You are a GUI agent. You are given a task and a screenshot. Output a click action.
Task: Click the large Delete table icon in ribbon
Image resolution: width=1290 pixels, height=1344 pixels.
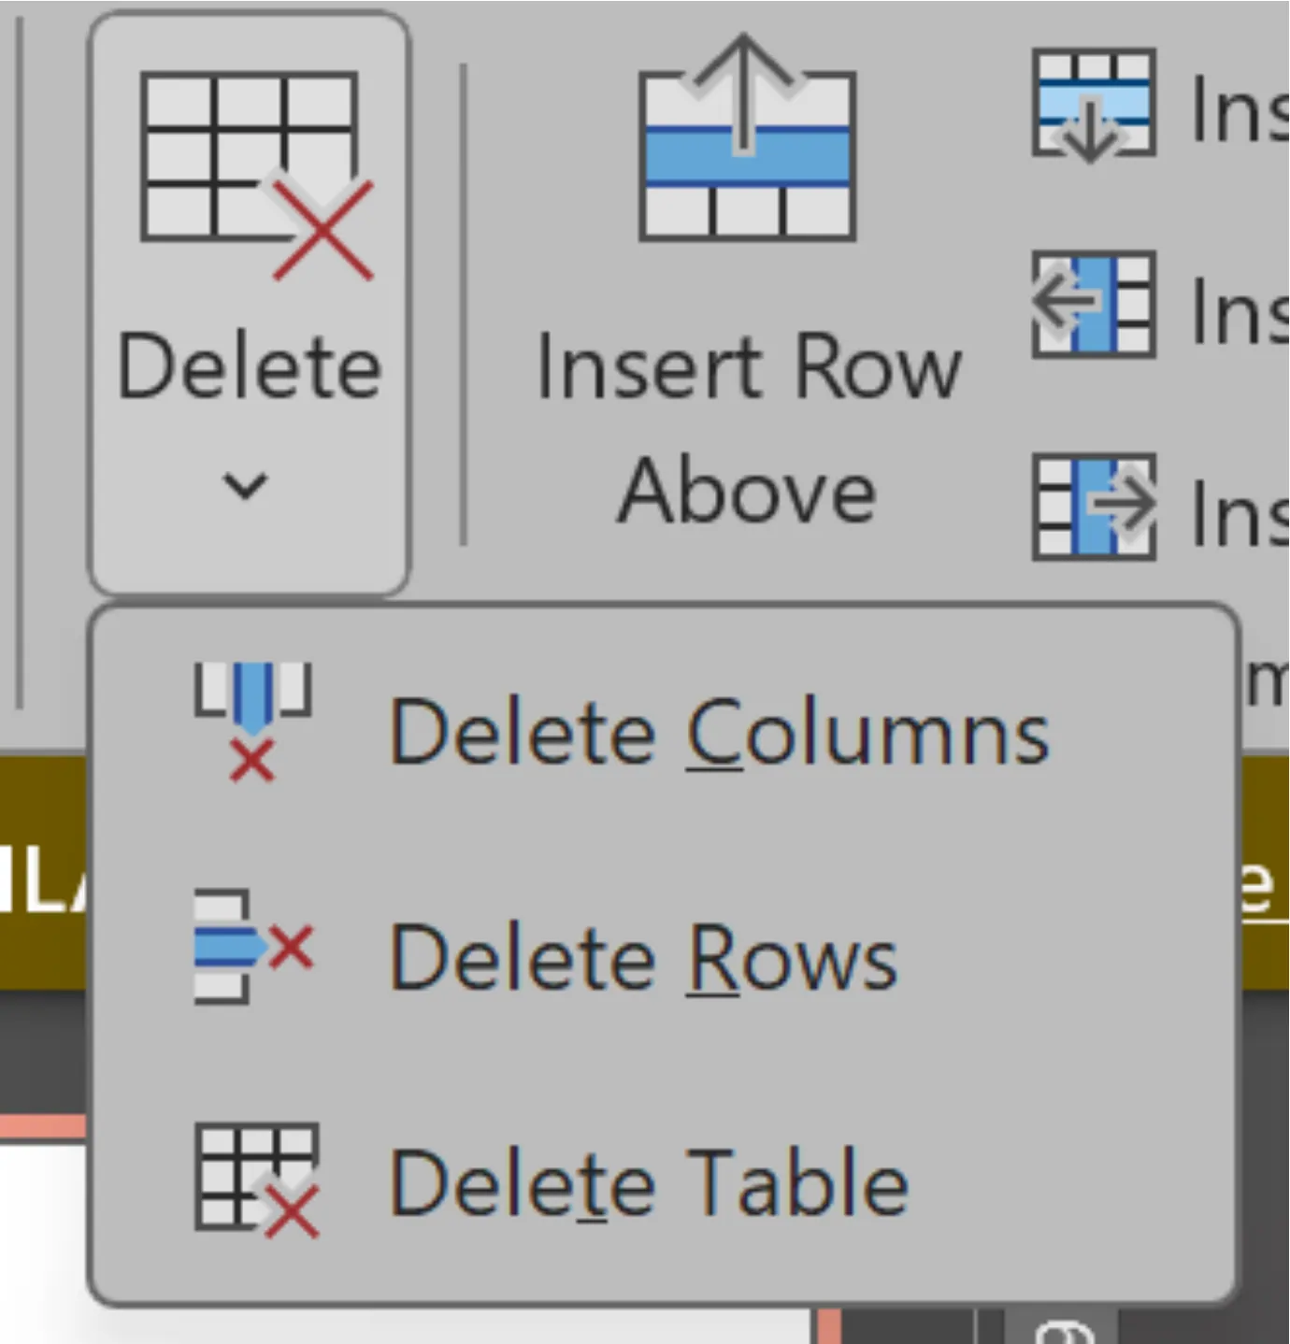[x=255, y=175]
